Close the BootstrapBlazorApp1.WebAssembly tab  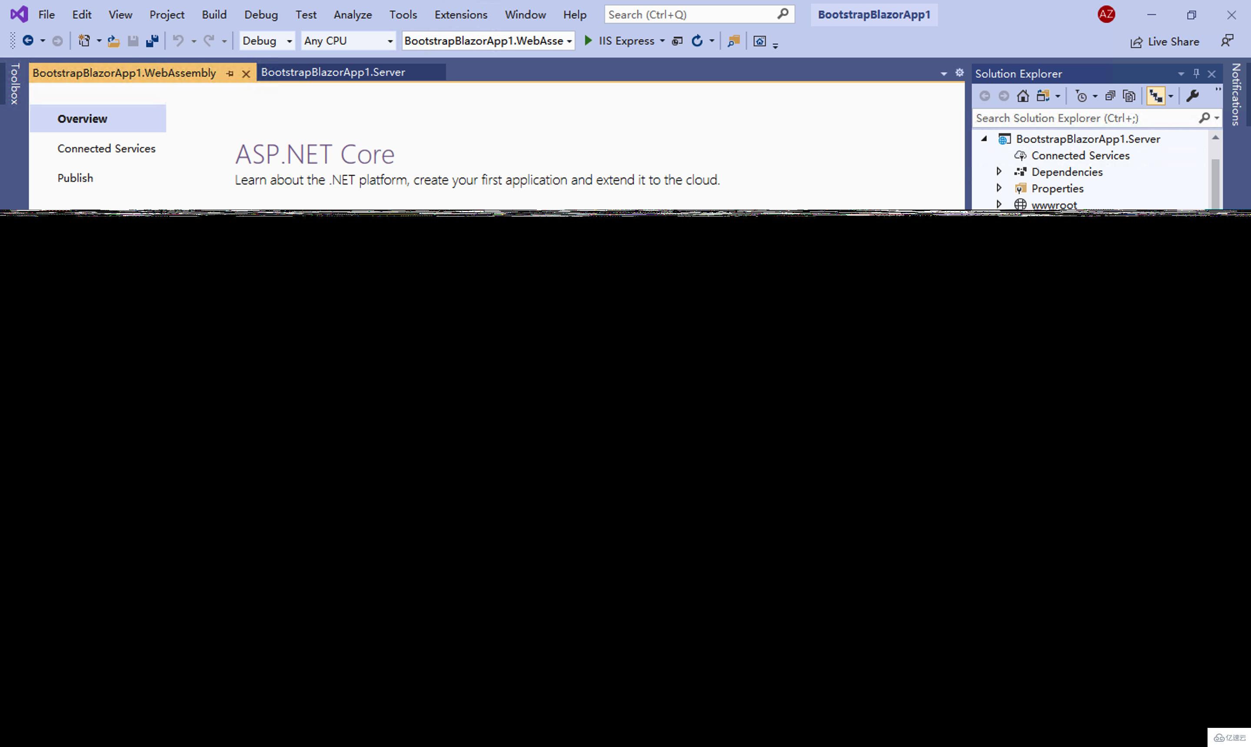(x=246, y=74)
